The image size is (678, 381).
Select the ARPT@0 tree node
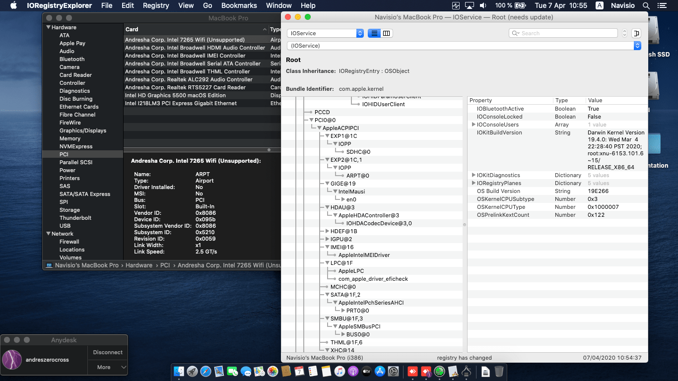click(x=357, y=176)
